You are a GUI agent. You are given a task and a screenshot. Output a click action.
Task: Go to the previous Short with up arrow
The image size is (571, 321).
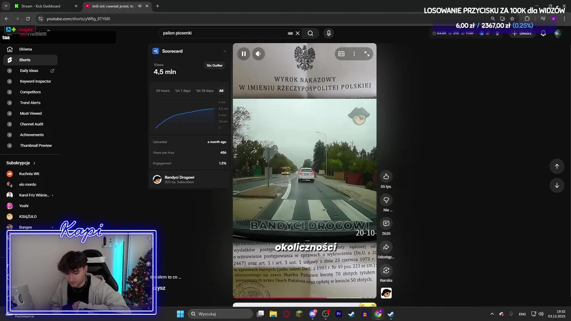click(x=557, y=166)
